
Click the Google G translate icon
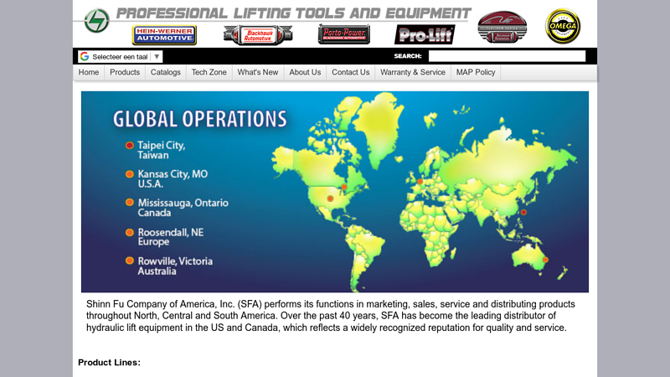click(85, 56)
